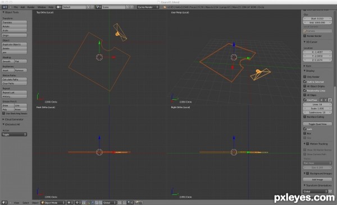Click the 3D cursor in the front ortho view
The image size is (337, 205).
coord(99,152)
